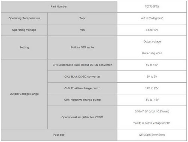Image resolution: width=188 pixels, height=142 pixels.
Task: Click the Output voltage text
Action: click(152, 42)
